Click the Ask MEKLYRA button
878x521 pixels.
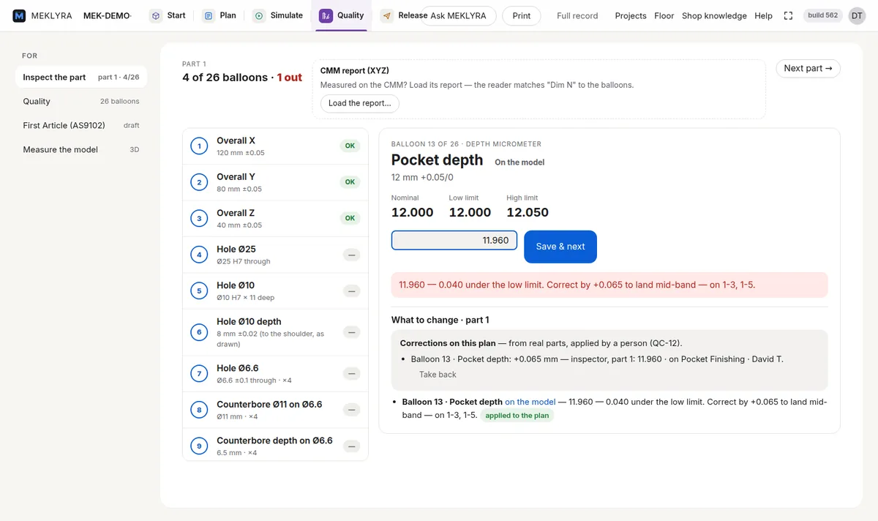458,15
